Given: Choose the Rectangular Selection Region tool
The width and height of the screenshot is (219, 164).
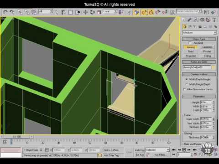Looking at the screenshot, I should point(71,12).
